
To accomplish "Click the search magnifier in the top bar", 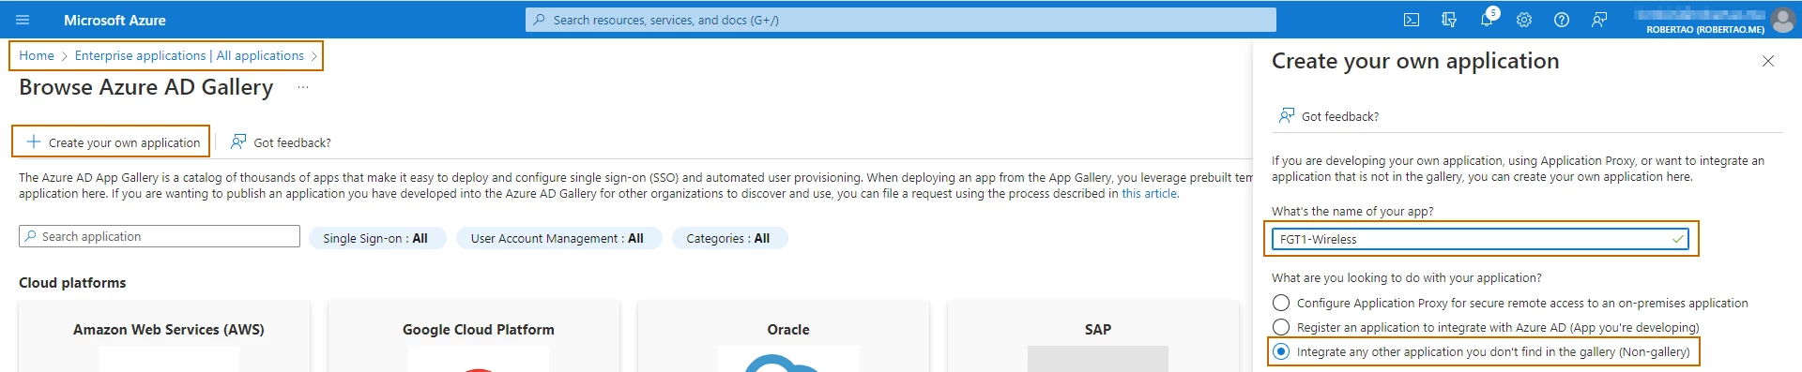I will click(x=539, y=20).
